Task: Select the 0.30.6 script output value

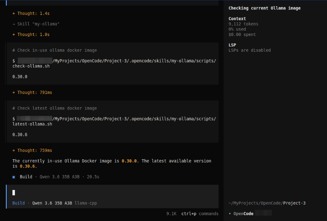Action: [x=20, y=135]
